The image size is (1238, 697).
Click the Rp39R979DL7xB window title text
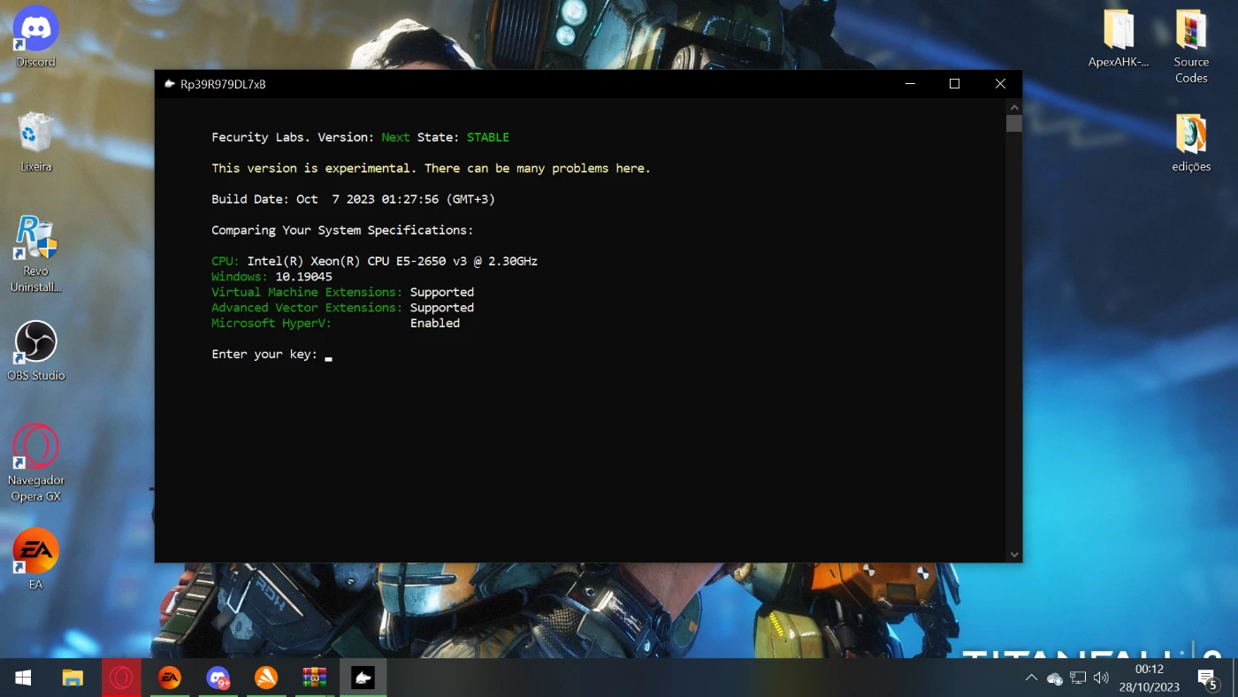coord(223,84)
